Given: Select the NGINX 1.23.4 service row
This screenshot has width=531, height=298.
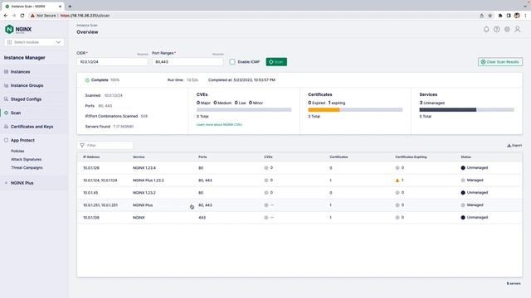Looking at the screenshot, I should [x=300, y=168].
